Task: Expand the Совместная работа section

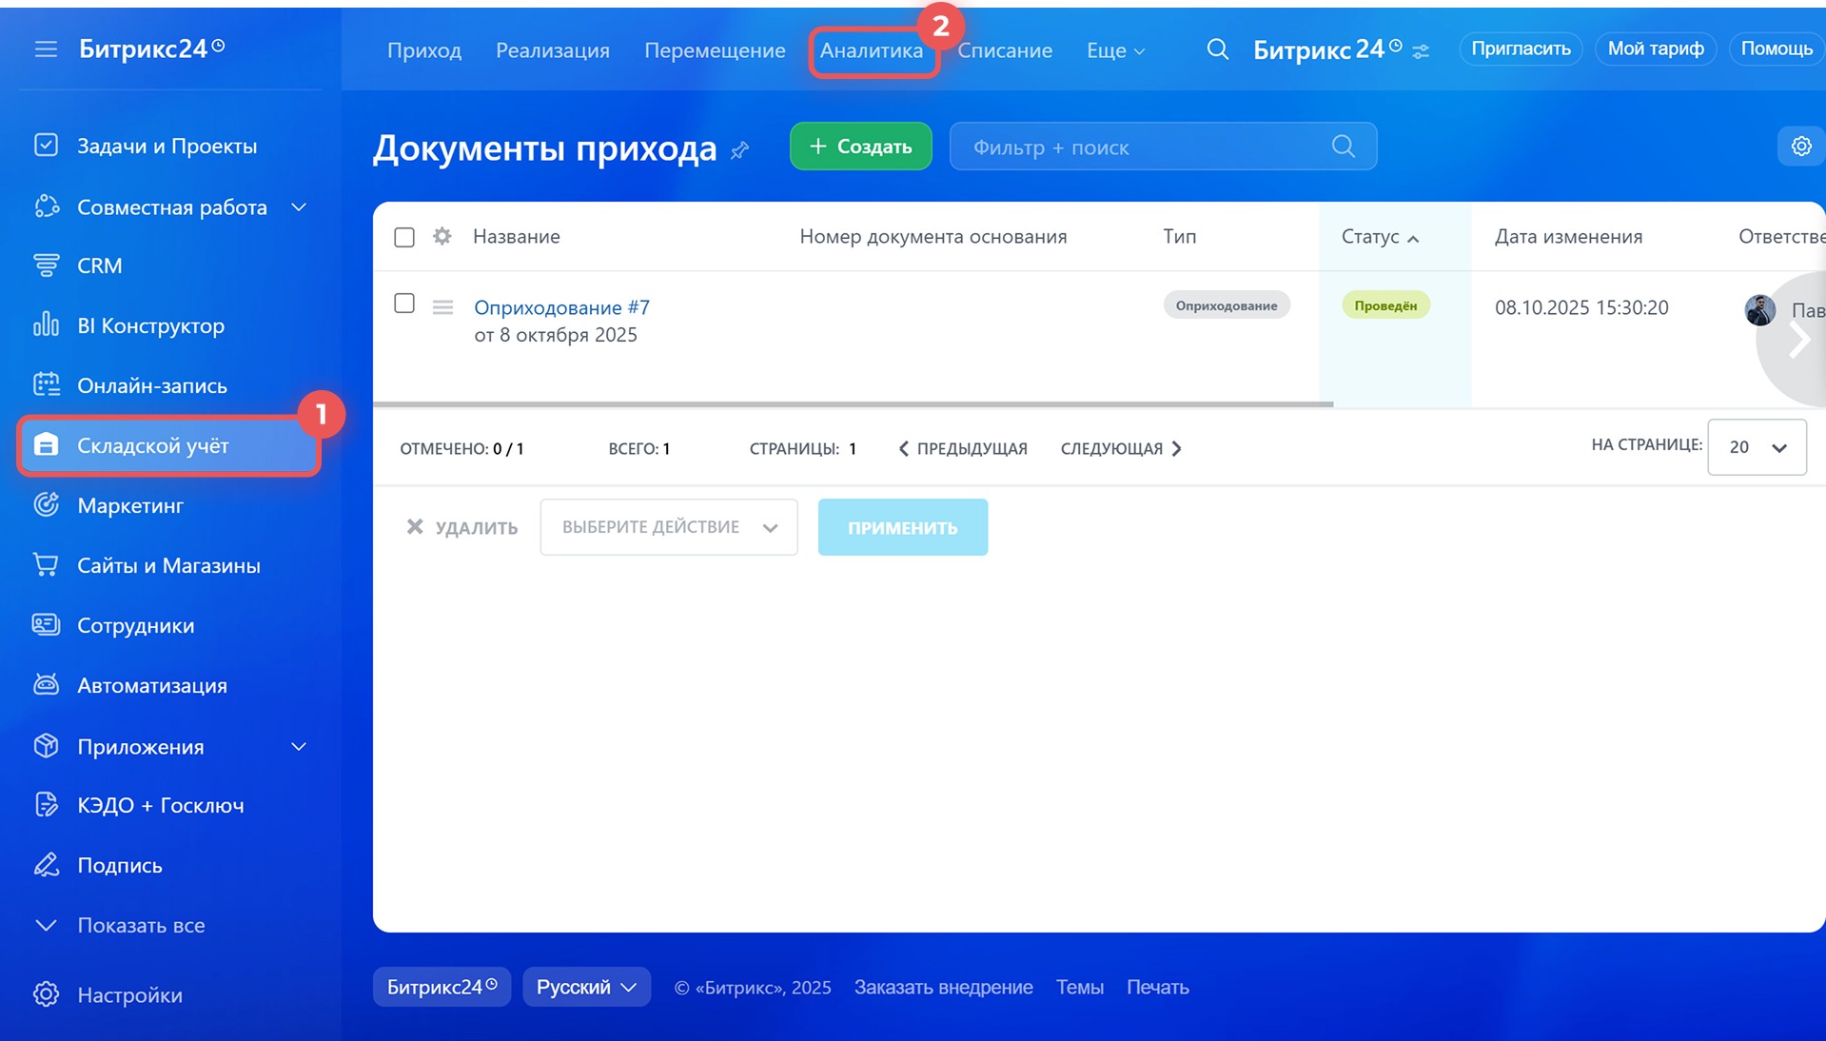Action: pos(299,207)
